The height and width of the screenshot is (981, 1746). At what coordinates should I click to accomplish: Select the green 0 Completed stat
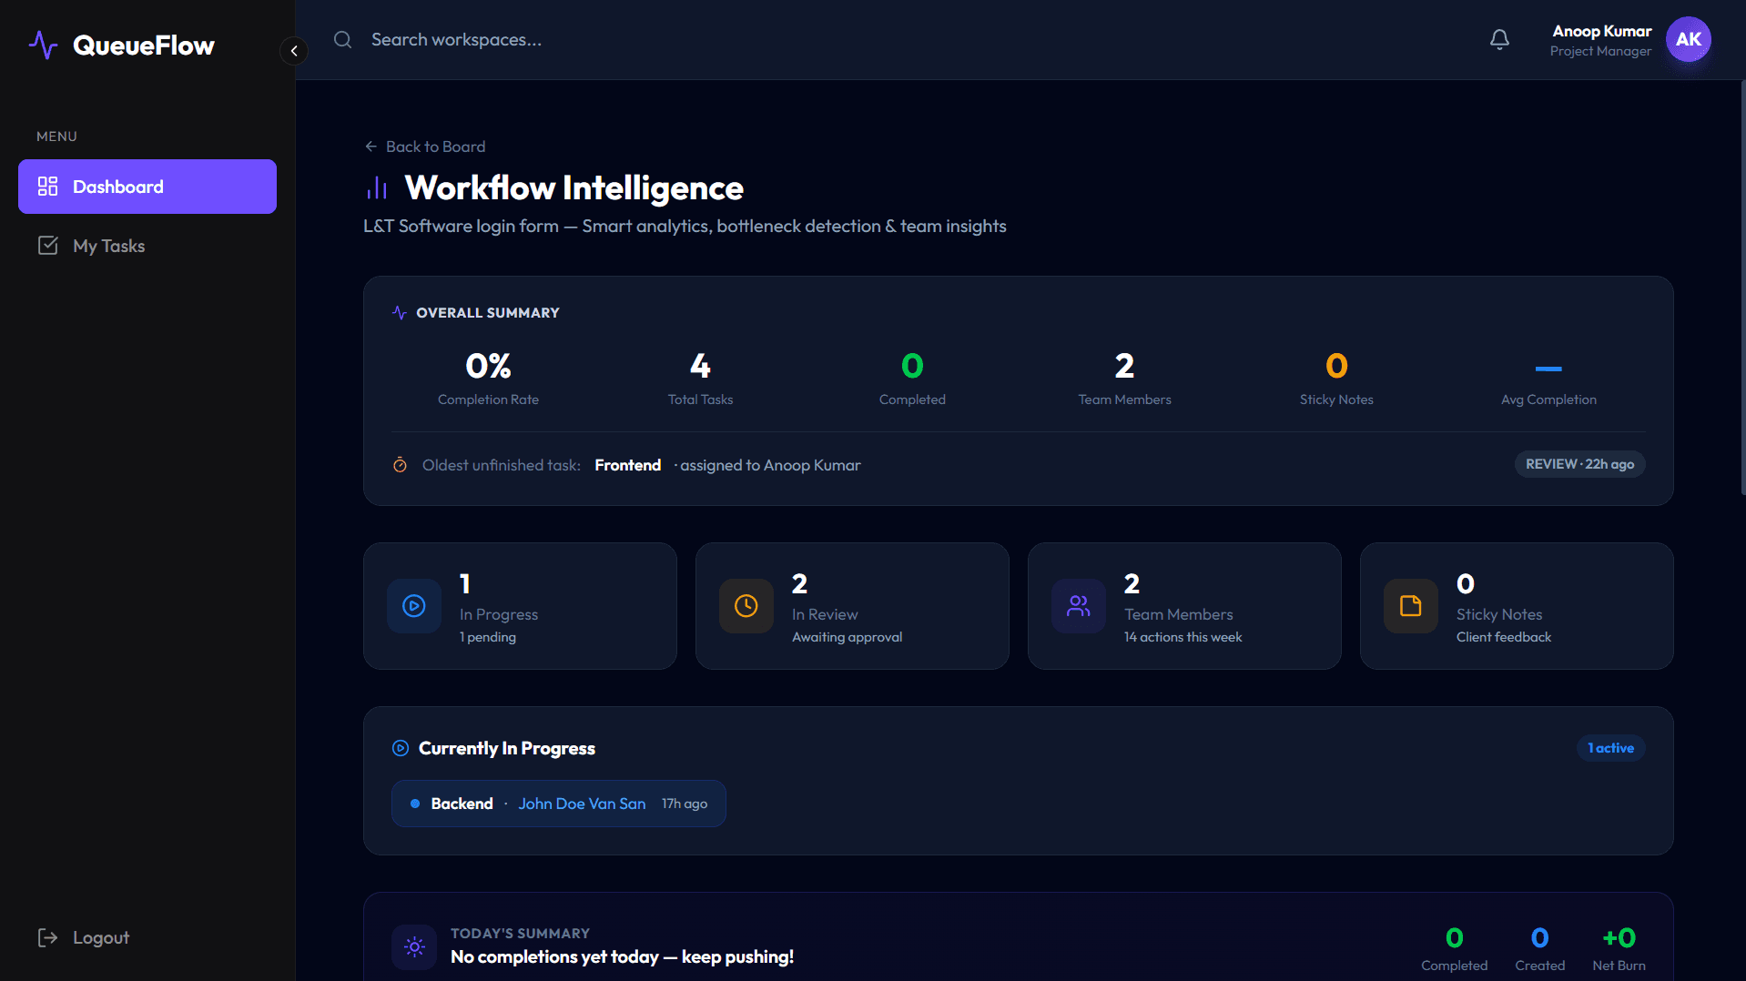[912, 378]
